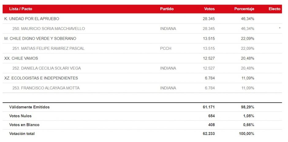Click the Votos column header
This screenshot has width=288, height=142.
point(209,9)
